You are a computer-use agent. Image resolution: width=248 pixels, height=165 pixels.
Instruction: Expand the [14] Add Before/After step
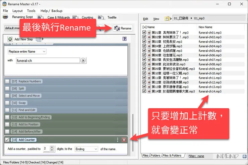tap(26, 131)
